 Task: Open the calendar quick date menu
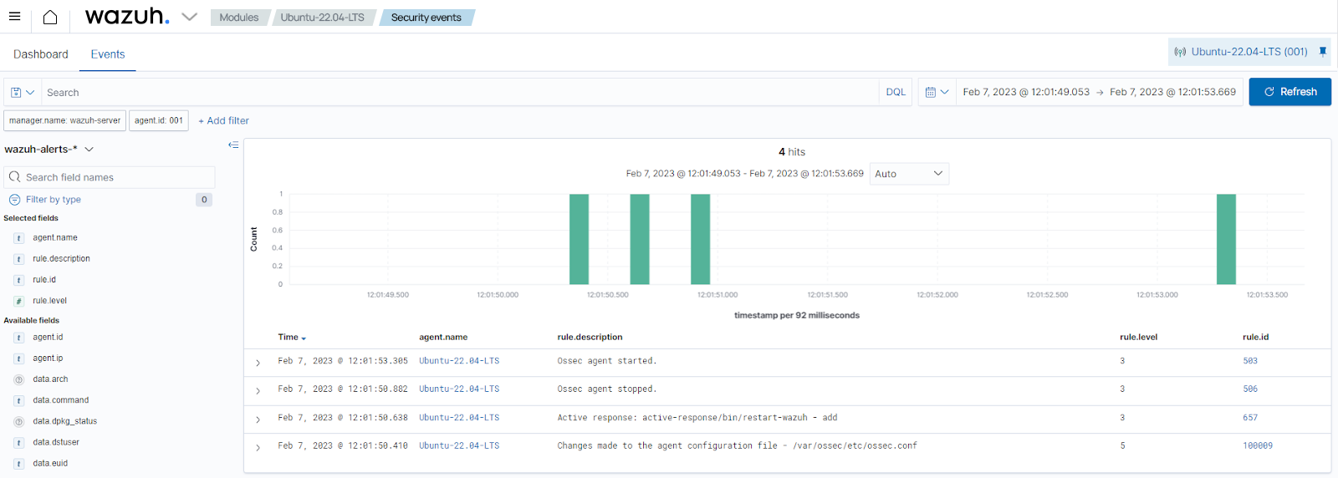pyautogui.click(x=937, y=92)
